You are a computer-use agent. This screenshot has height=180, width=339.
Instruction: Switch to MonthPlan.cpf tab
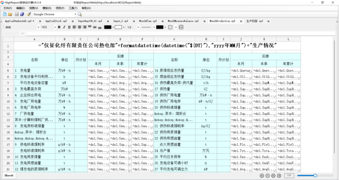(148, 21)
